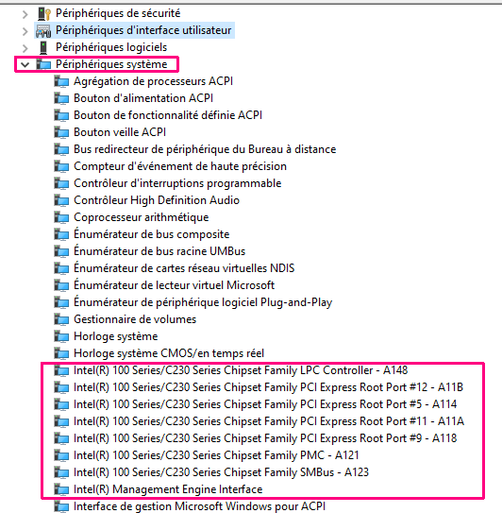Viewport: 502px width, 513px height.
Task: Click the Périphériques d'interface utilisateur gamepad icon
Action: [x=43, y=30]
